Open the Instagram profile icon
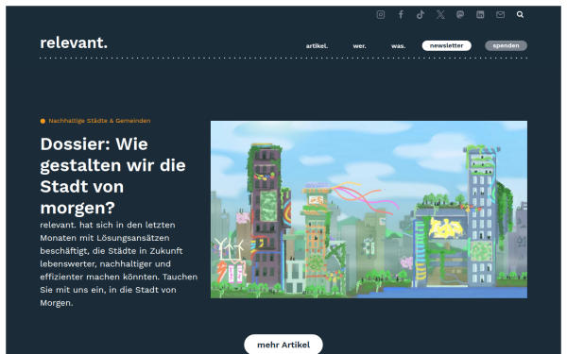The image size is (567, 354). (381, 14)
